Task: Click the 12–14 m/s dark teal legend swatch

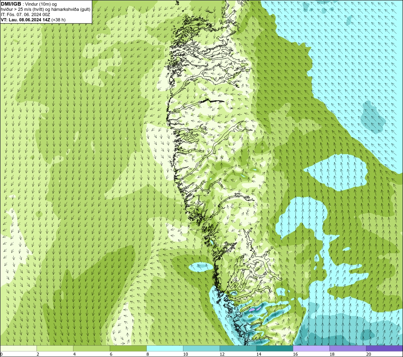Action: (x=238, y=348)
